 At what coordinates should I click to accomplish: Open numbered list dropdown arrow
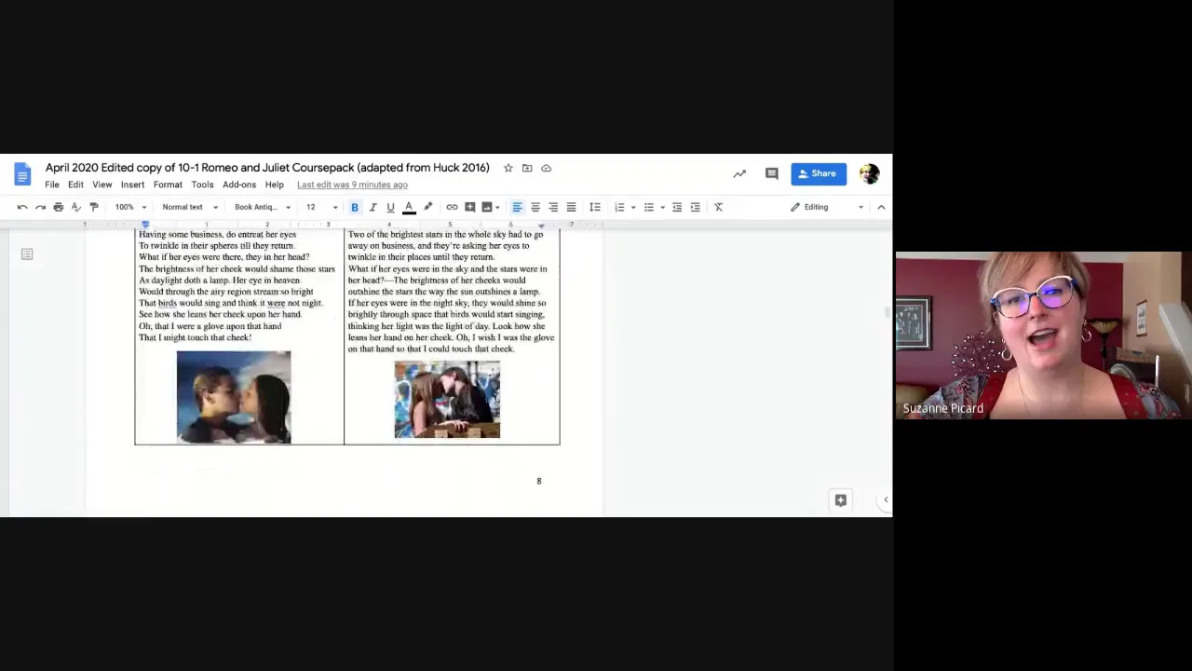click(633, 207)
